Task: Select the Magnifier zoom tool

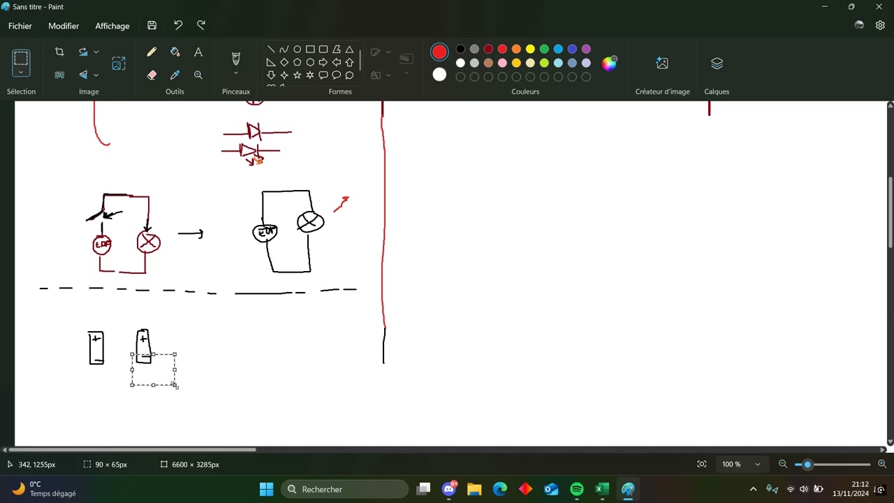Action: click(x=198, y=75)
